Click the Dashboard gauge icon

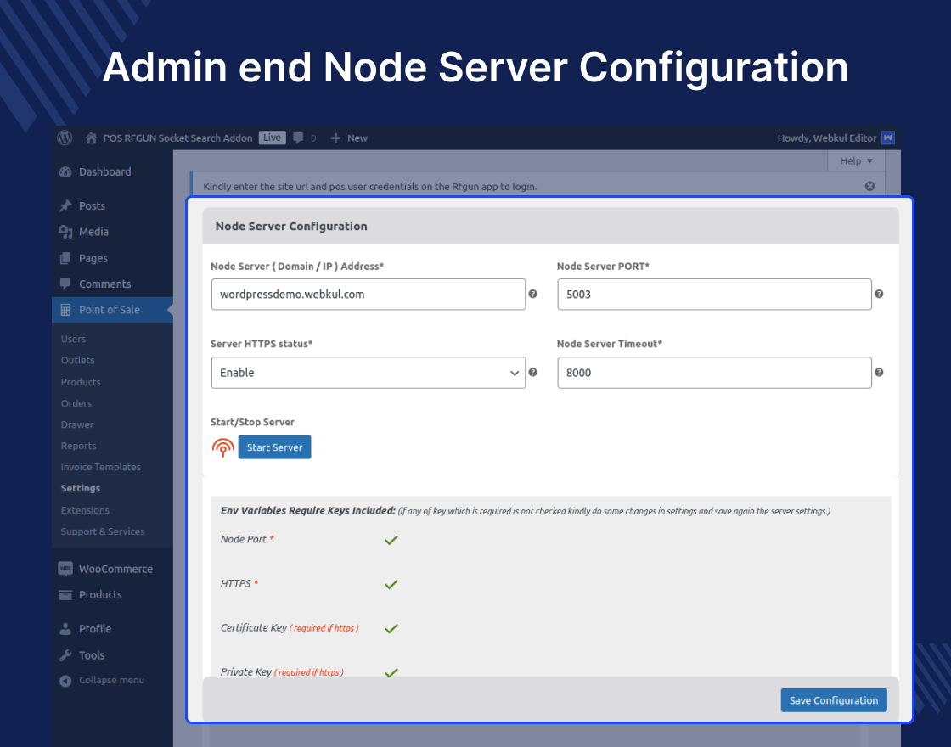pyautogui.click(x=65, y=171)
